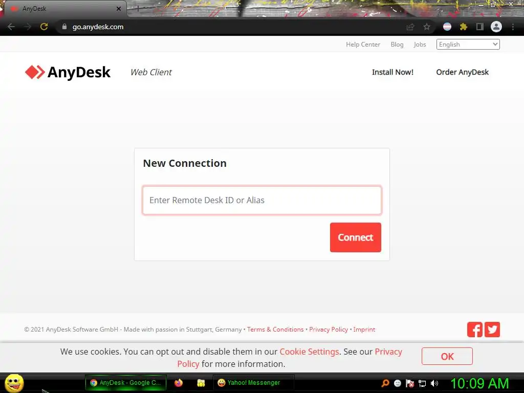Open the Chrome profile avatar
524x393 pixels.
pos(496,27)
